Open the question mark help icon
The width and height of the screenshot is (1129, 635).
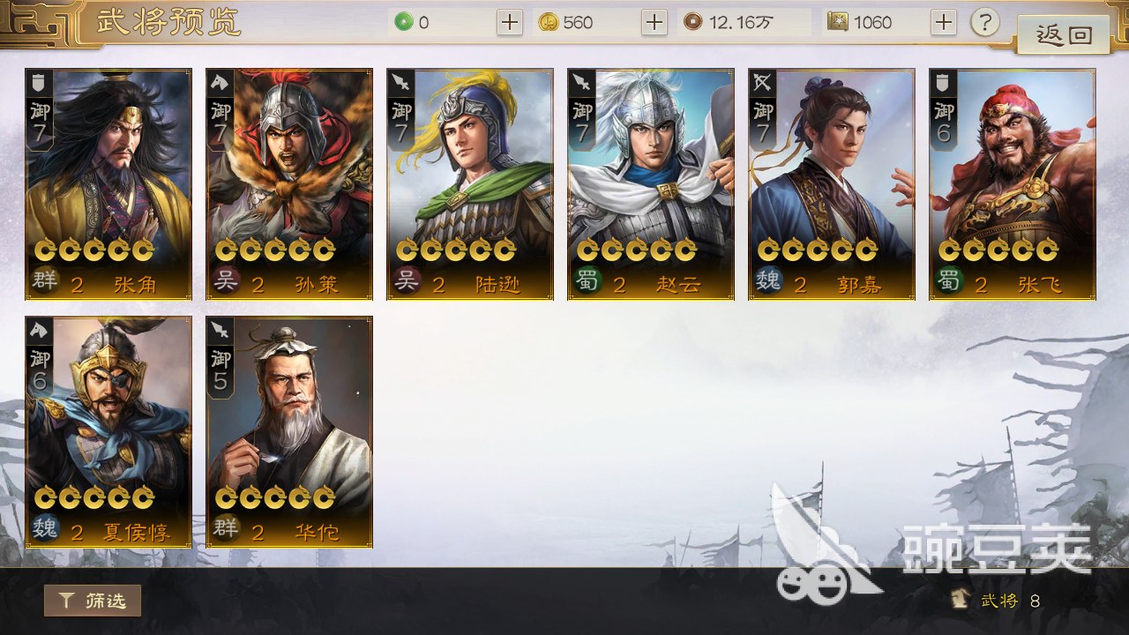[985, 22]
